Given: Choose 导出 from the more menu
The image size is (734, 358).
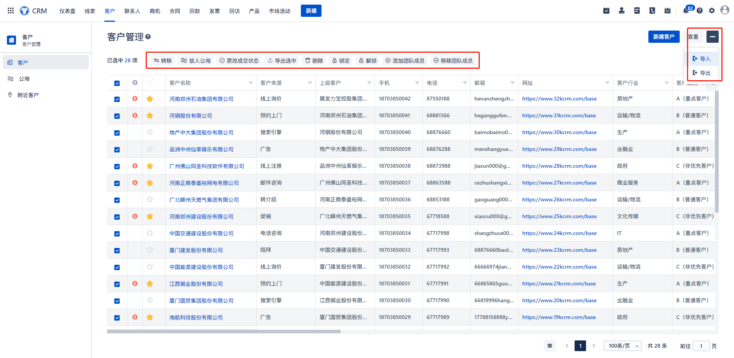Looking at the screenshot, I should (702, 73).
